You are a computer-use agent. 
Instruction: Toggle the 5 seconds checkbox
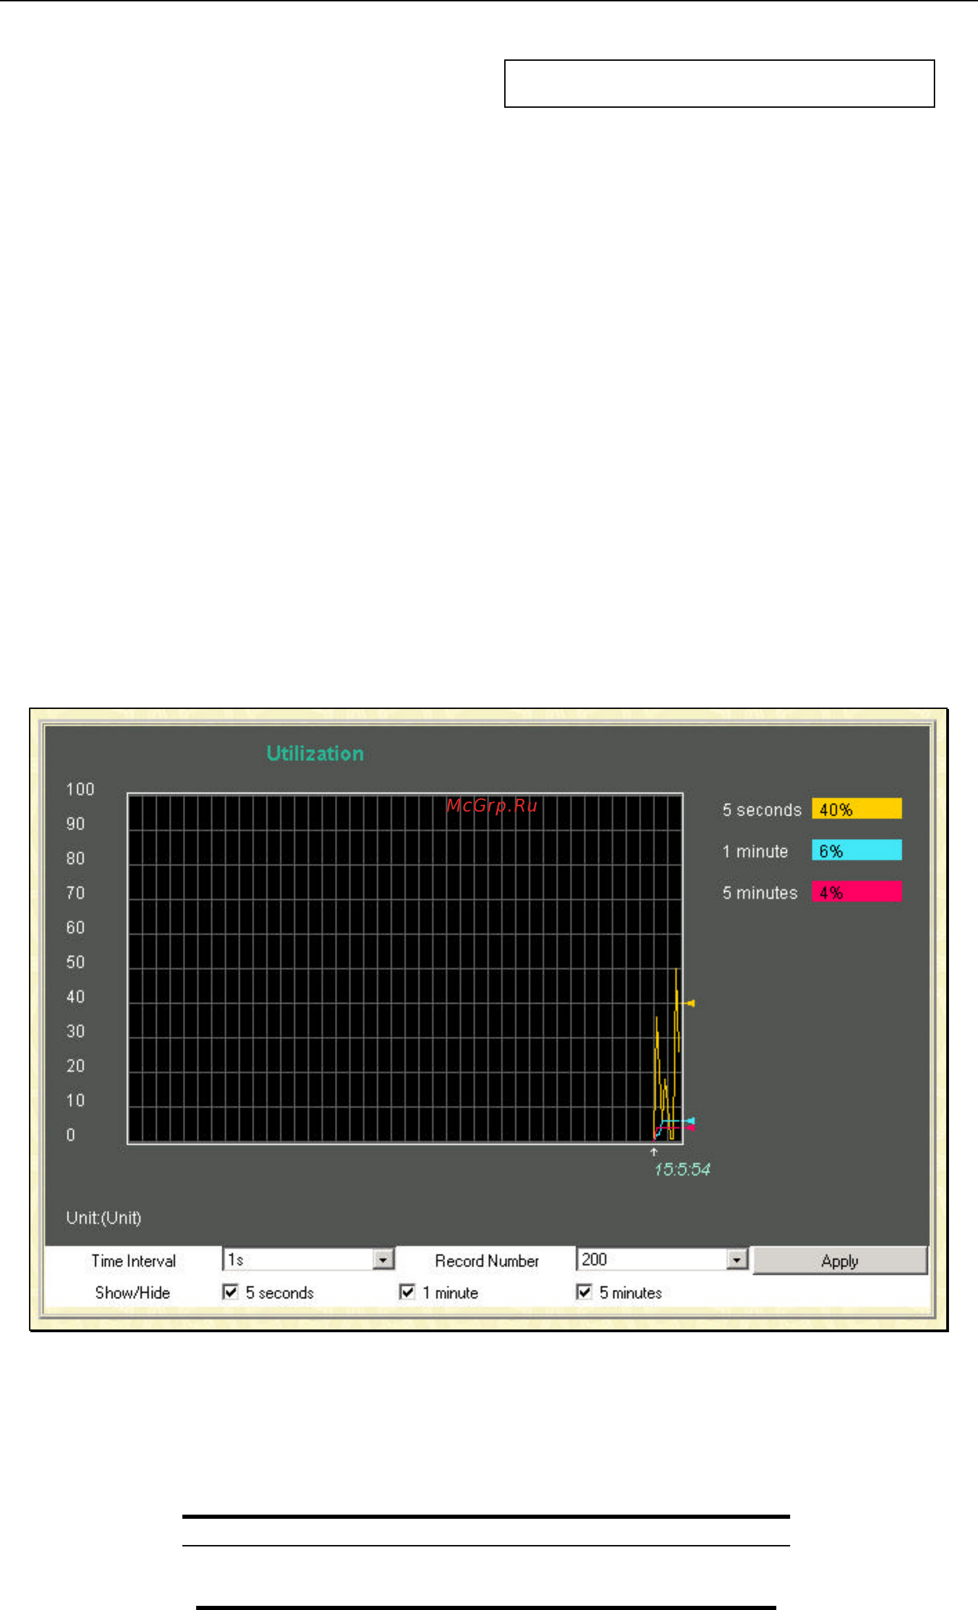[x=230, y=1292]
